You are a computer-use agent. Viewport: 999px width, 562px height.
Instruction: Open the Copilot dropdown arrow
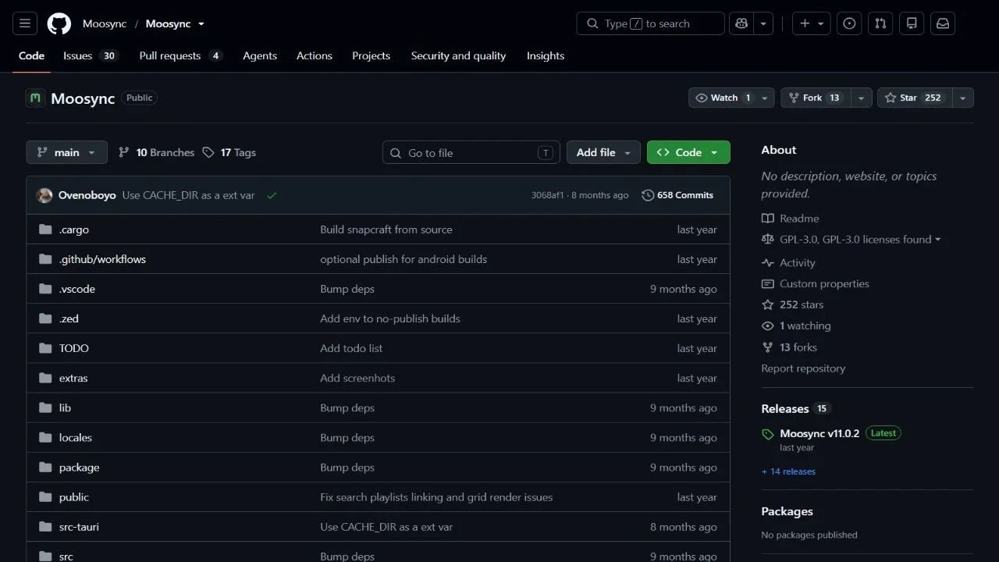763,23
